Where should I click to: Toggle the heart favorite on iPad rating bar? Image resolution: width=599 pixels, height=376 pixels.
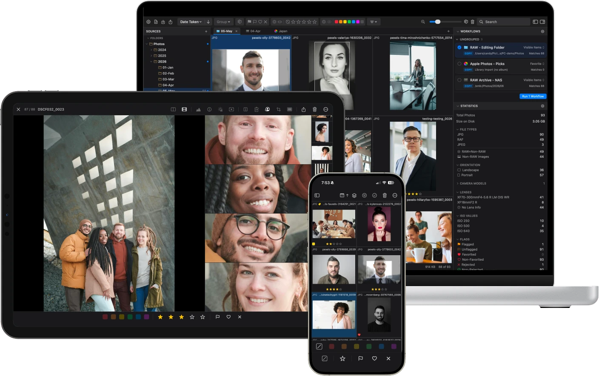228,317
